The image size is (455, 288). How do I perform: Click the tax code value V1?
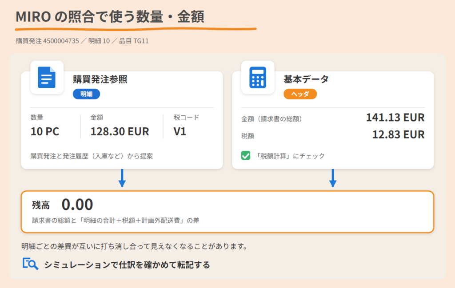(180, 131)
